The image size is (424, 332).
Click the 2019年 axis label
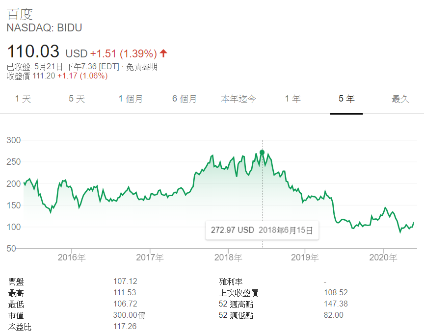pos(305,257)
